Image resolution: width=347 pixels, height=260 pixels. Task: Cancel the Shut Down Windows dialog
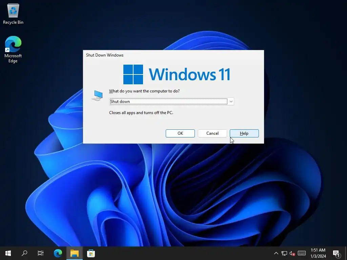212,133
